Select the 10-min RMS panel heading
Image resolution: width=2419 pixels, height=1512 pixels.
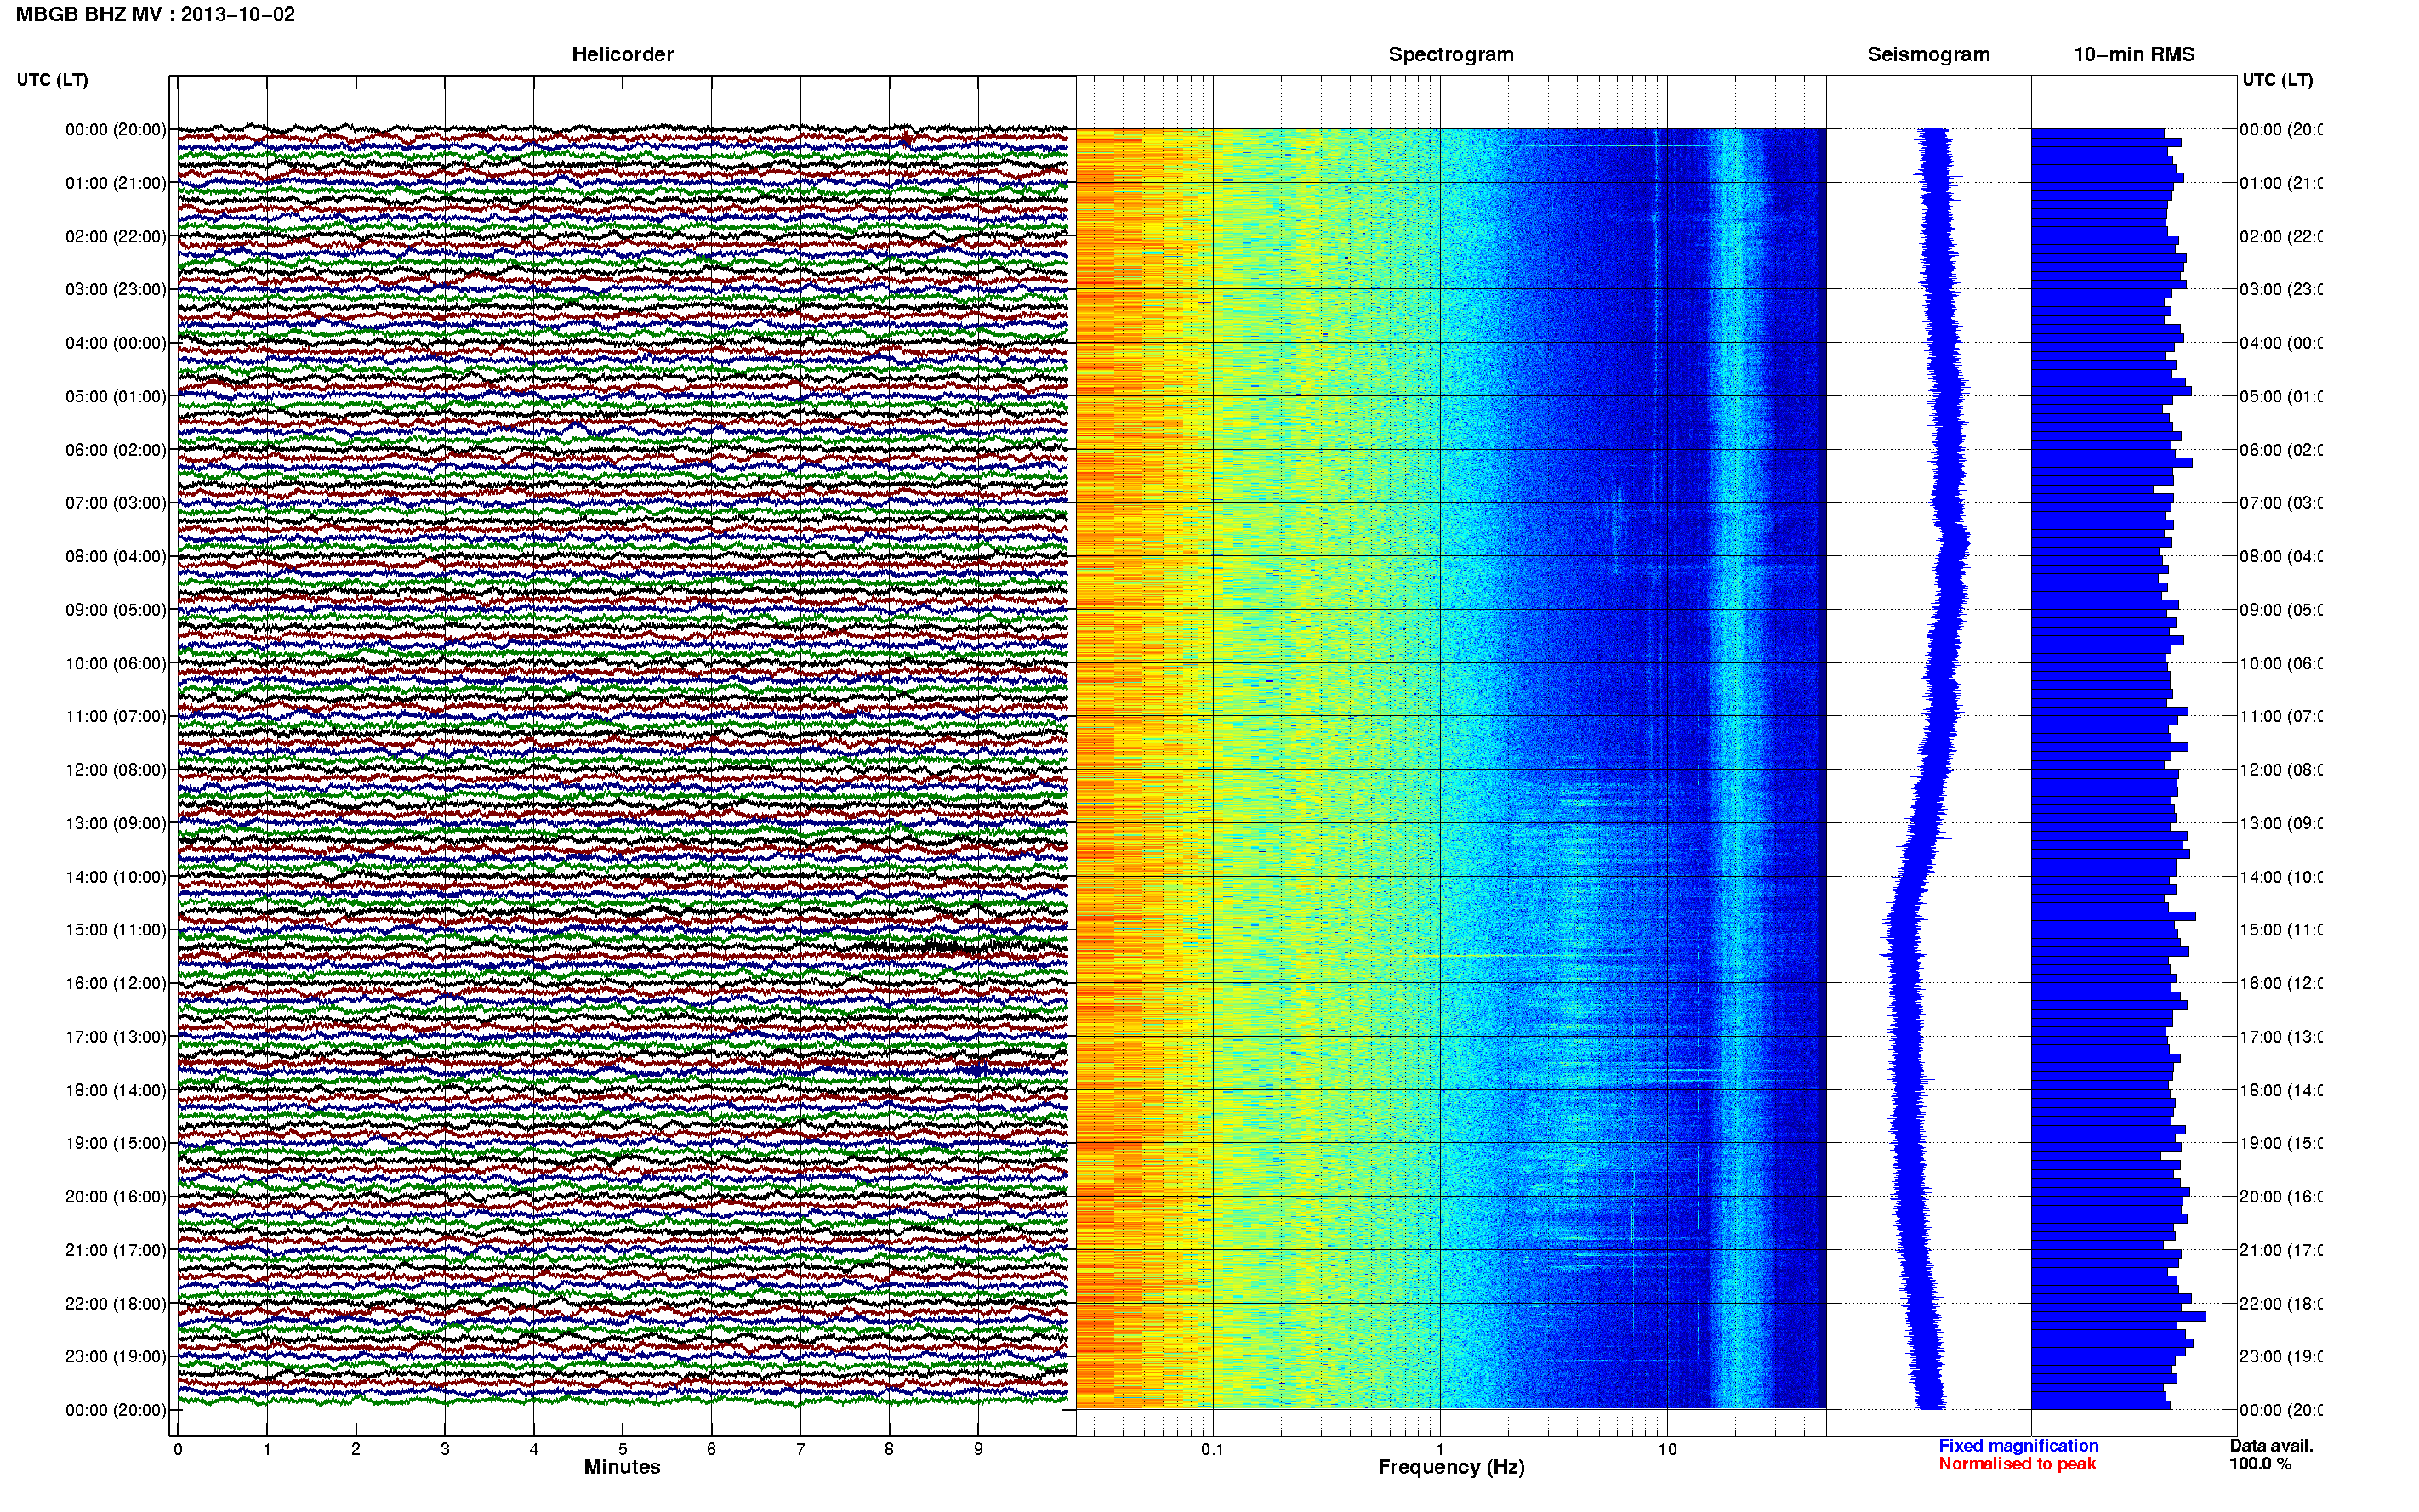click(2134, 54)
